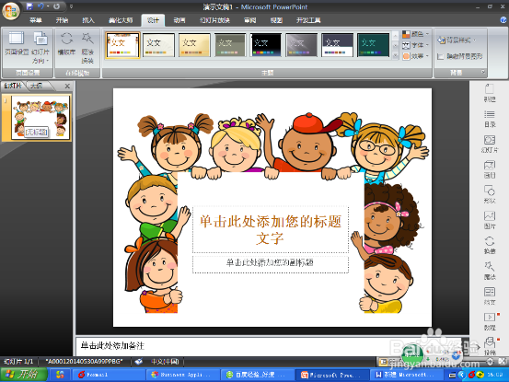Open the Customize Quick Access Toolbar arrow
Screen dimensions: 509x382
tap(71, 6)
